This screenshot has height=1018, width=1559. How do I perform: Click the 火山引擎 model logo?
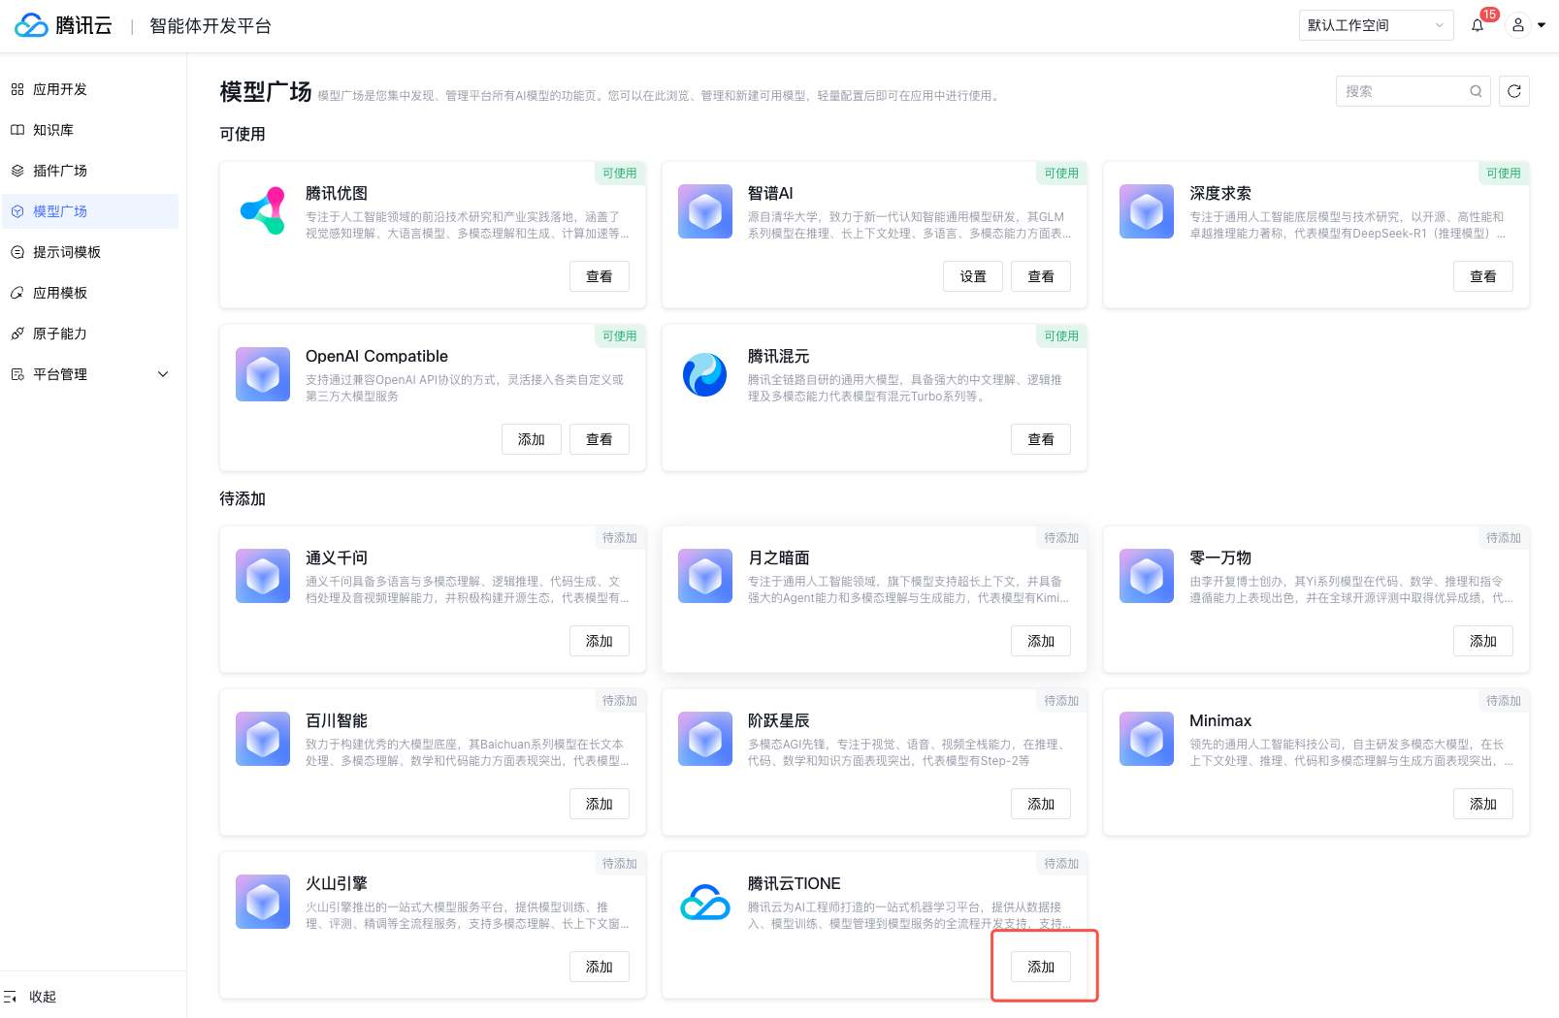pos(263,902)
